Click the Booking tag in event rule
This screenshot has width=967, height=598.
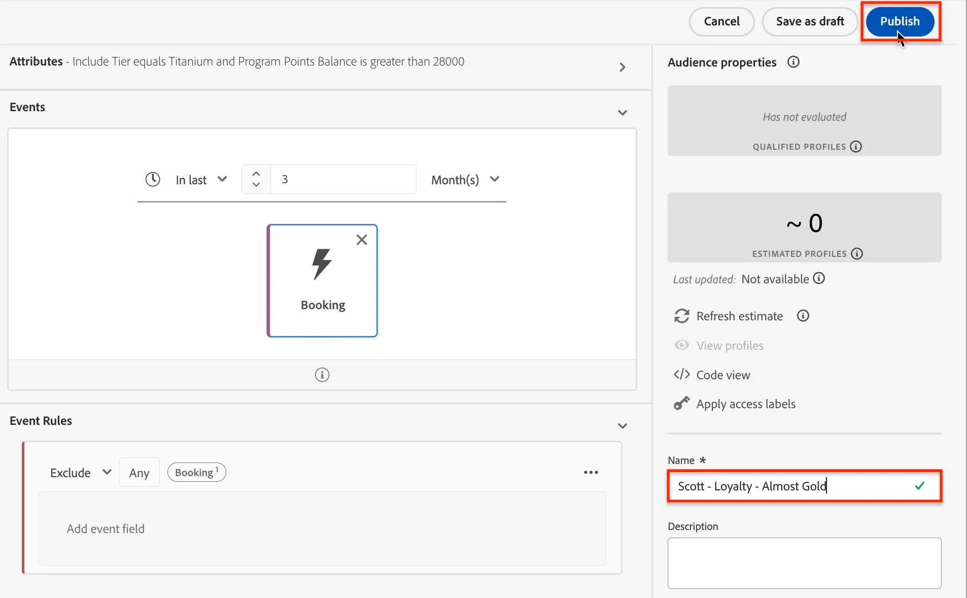196,472
